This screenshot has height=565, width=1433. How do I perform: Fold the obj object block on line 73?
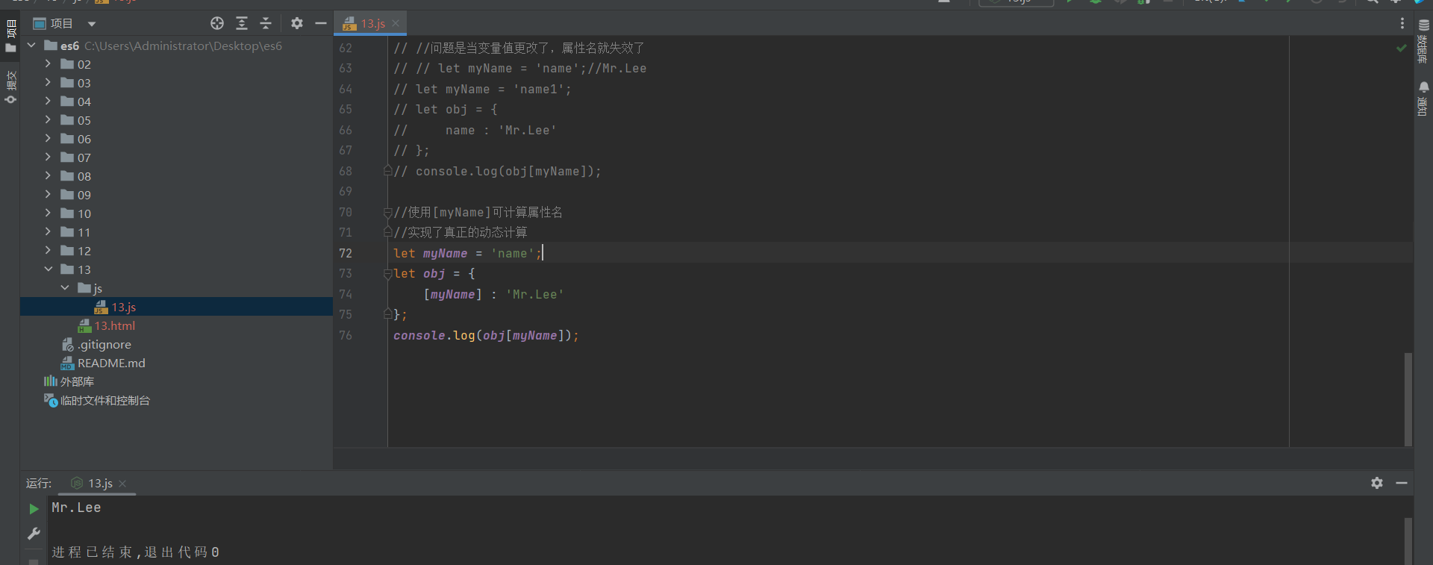[387, 274]
